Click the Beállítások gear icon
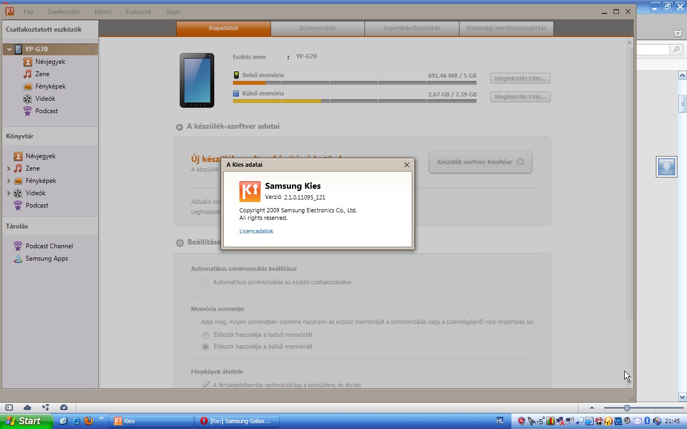Screen dimensions: 687x429 click(180, 243)
